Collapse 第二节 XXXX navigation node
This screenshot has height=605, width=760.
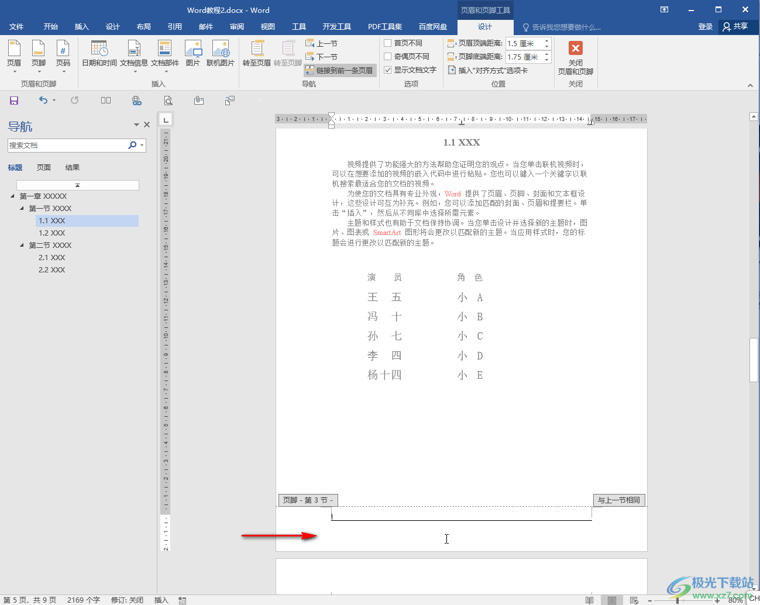[22, 245]
